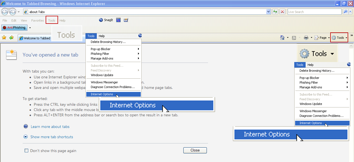Click the SnagIt hand-over-window icon

coord(126,20)
